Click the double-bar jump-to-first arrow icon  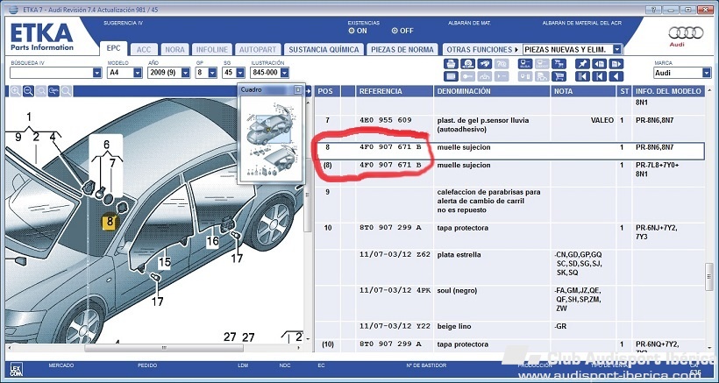[x=582, y=76]
